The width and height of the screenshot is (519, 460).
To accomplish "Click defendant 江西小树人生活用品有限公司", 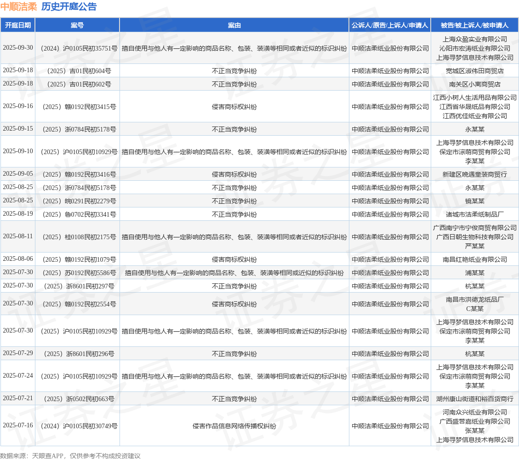I will (x=475, y=98).
